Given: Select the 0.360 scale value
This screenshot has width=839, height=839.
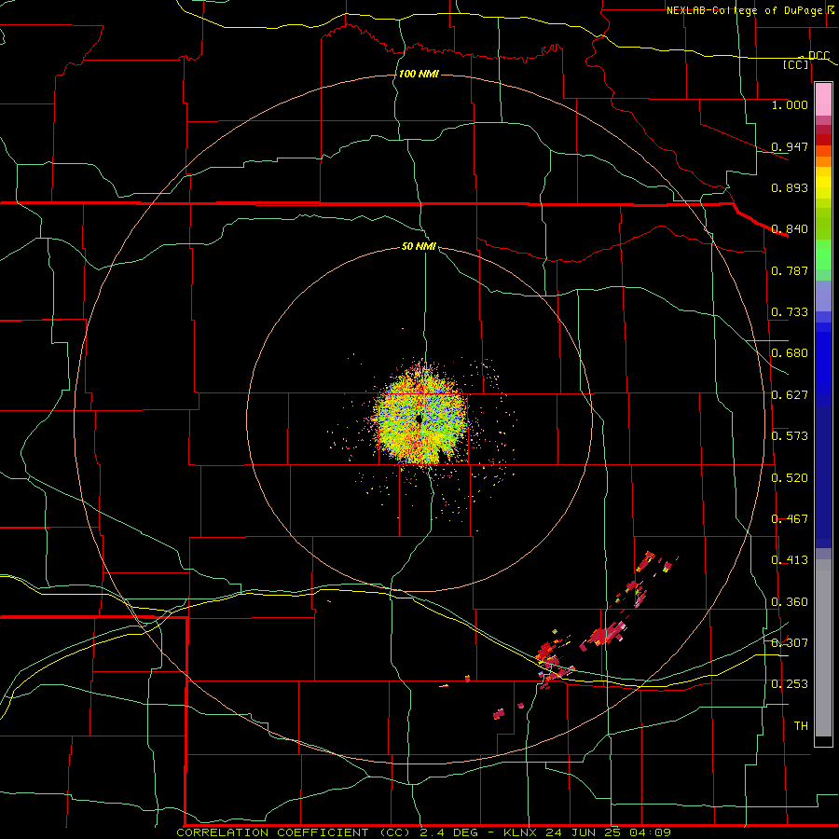Looking at the screenshot, I should [790, 602].
